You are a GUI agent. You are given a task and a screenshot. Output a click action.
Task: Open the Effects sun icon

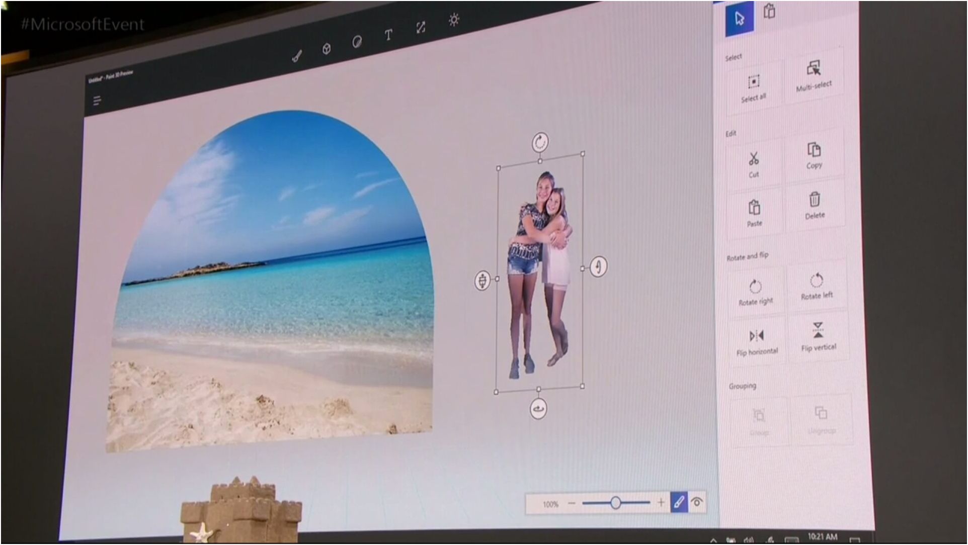click(454, 20)
